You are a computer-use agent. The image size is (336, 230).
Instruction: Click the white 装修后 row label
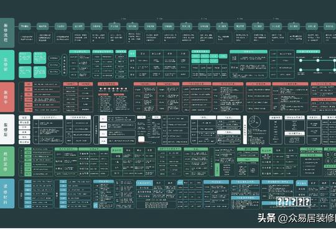tap(7, 129)
